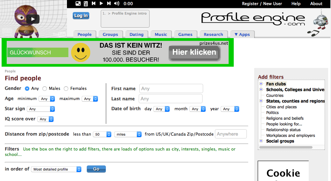Switch to the Research tab
Image resolution: width=331 pixels, height=181 pixels.
(213, 35)
